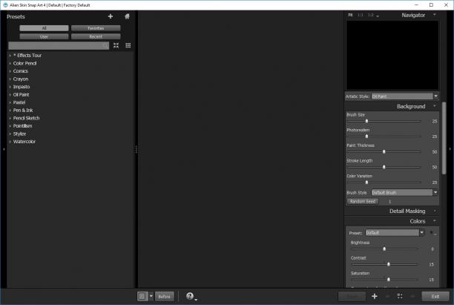Select Pencil Sketch in preset list
454x305 pixels.
coord(27,118)
